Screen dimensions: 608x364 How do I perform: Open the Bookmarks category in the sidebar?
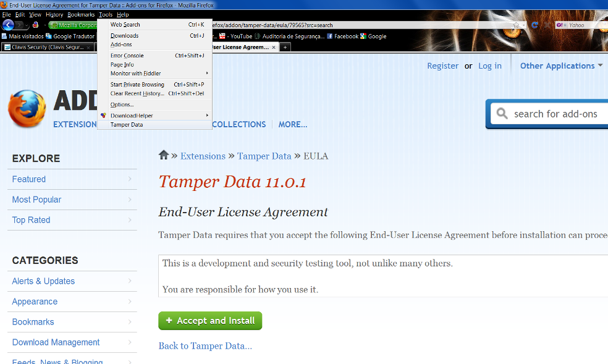(72, 322)
